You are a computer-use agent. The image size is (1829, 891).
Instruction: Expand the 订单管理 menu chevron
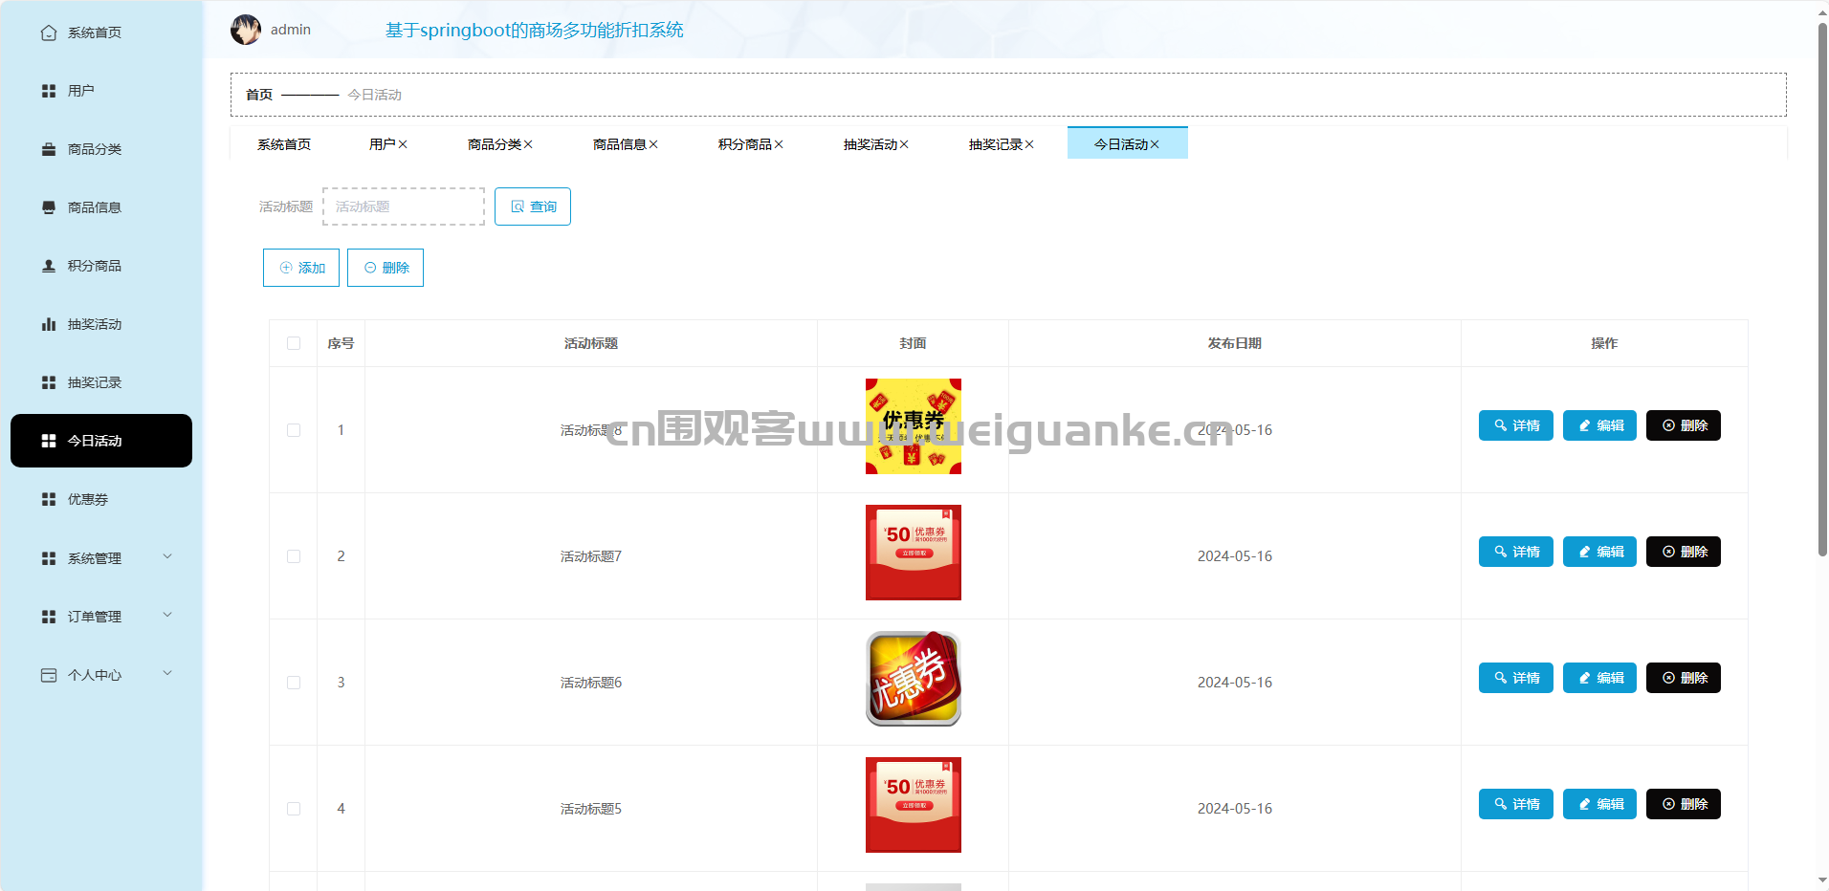(167, 616)
